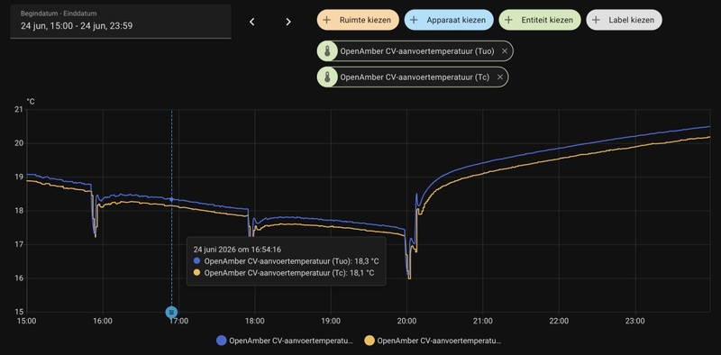The height and width of the screenshot is (355, 721).
Task: Click the Entiteit kiezen button
Action: click(x=540, y=20)
